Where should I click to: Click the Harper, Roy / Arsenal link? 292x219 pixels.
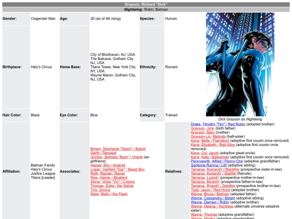(108, 165)
